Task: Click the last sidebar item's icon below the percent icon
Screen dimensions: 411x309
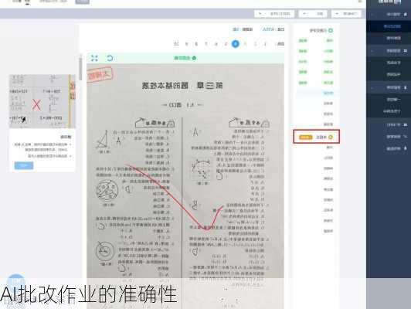Action: (x=406, y=148)
